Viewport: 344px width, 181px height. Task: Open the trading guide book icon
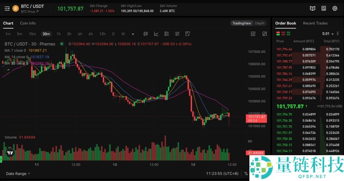[x=313, y=8]
